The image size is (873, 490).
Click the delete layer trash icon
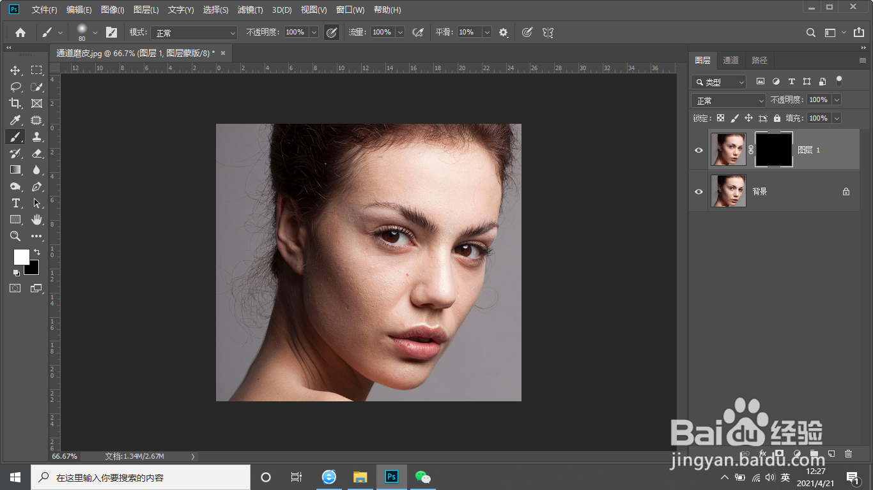tap(848, 454)
